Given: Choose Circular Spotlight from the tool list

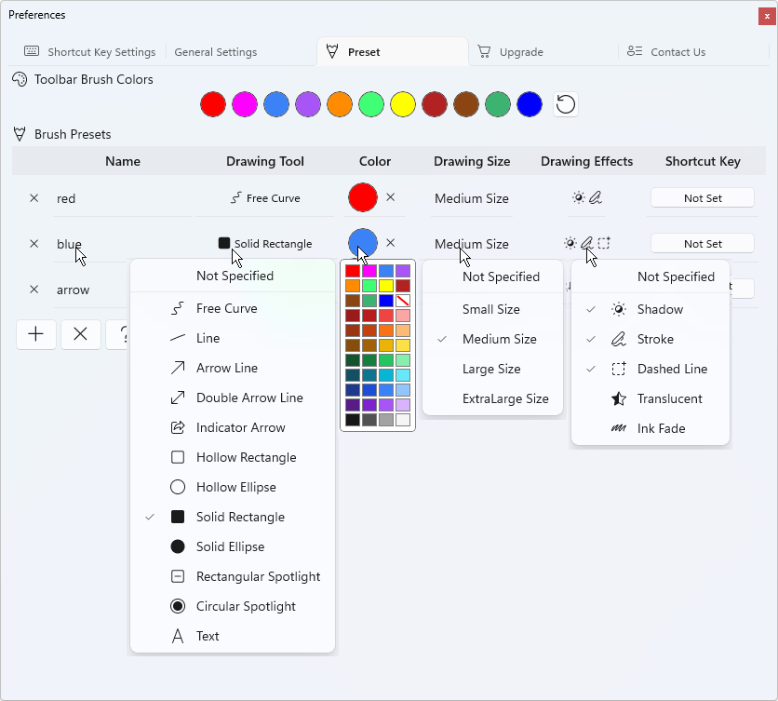Looking at the screenshot, I should (233, 606).
